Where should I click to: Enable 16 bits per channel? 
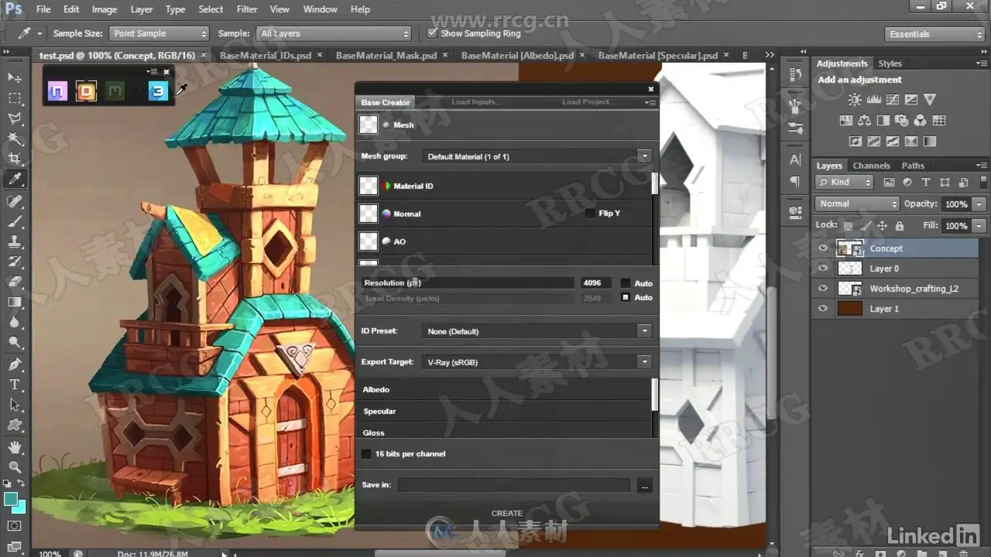click(366, 454)
